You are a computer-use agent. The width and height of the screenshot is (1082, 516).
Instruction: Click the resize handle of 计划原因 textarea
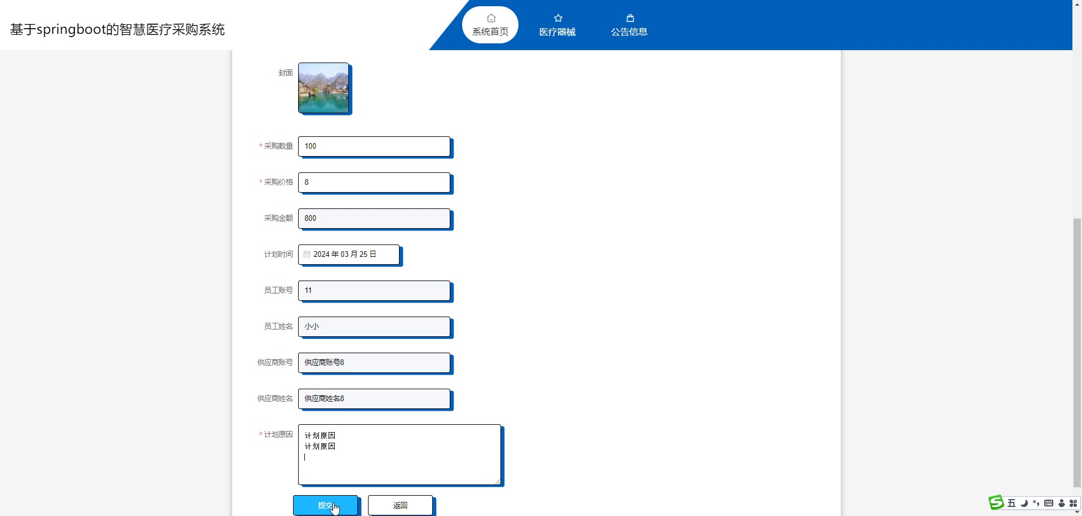coord(497,481)
